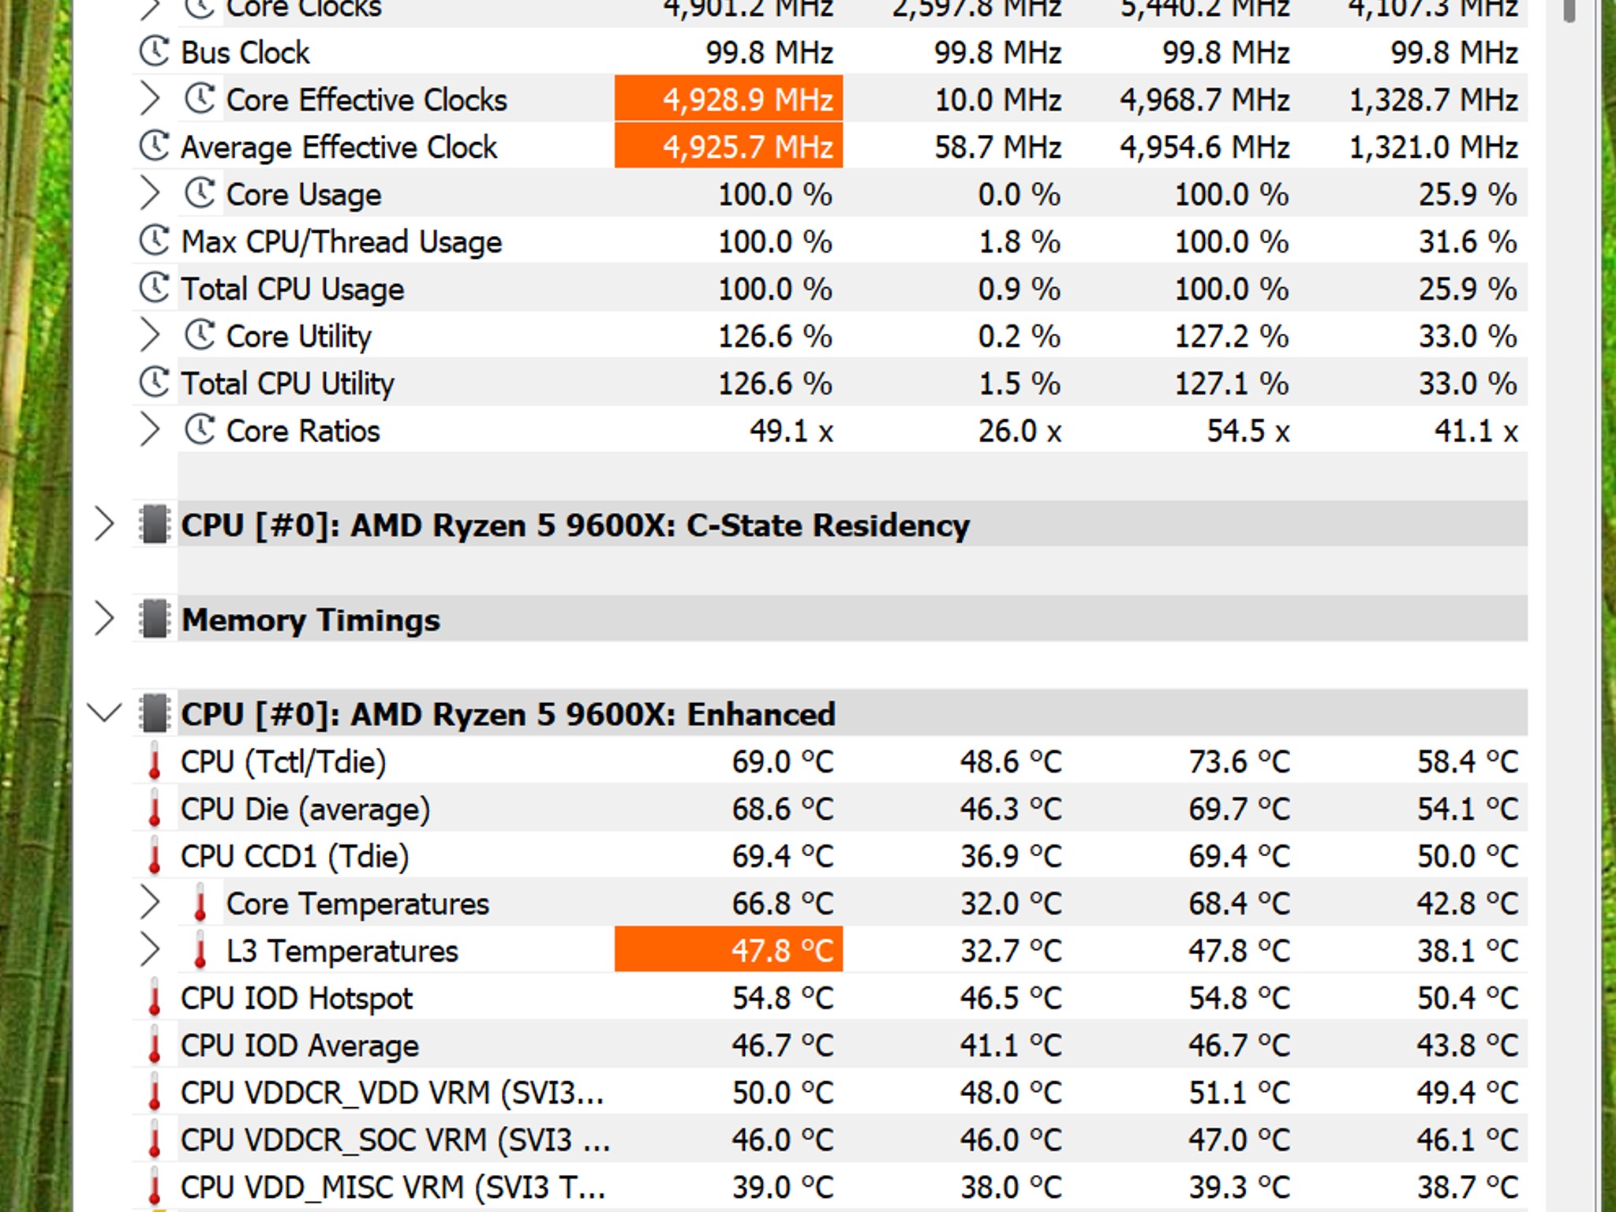Click the clock icon beside Bus Clock
The height and width of the screenshot is (1212, 1616).
click(154, 52)
